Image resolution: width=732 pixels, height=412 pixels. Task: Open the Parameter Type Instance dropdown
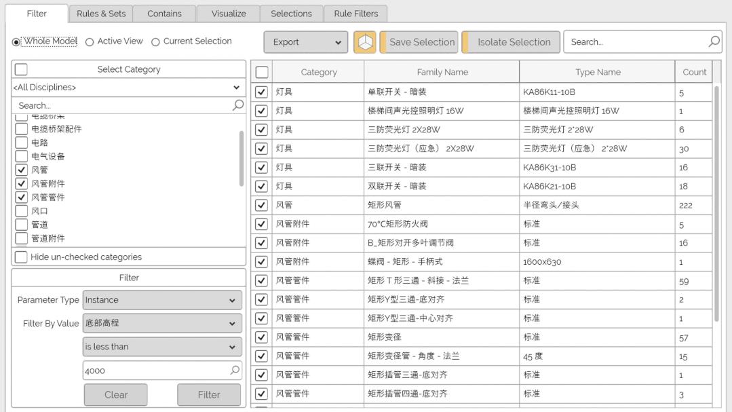[162, 300]
